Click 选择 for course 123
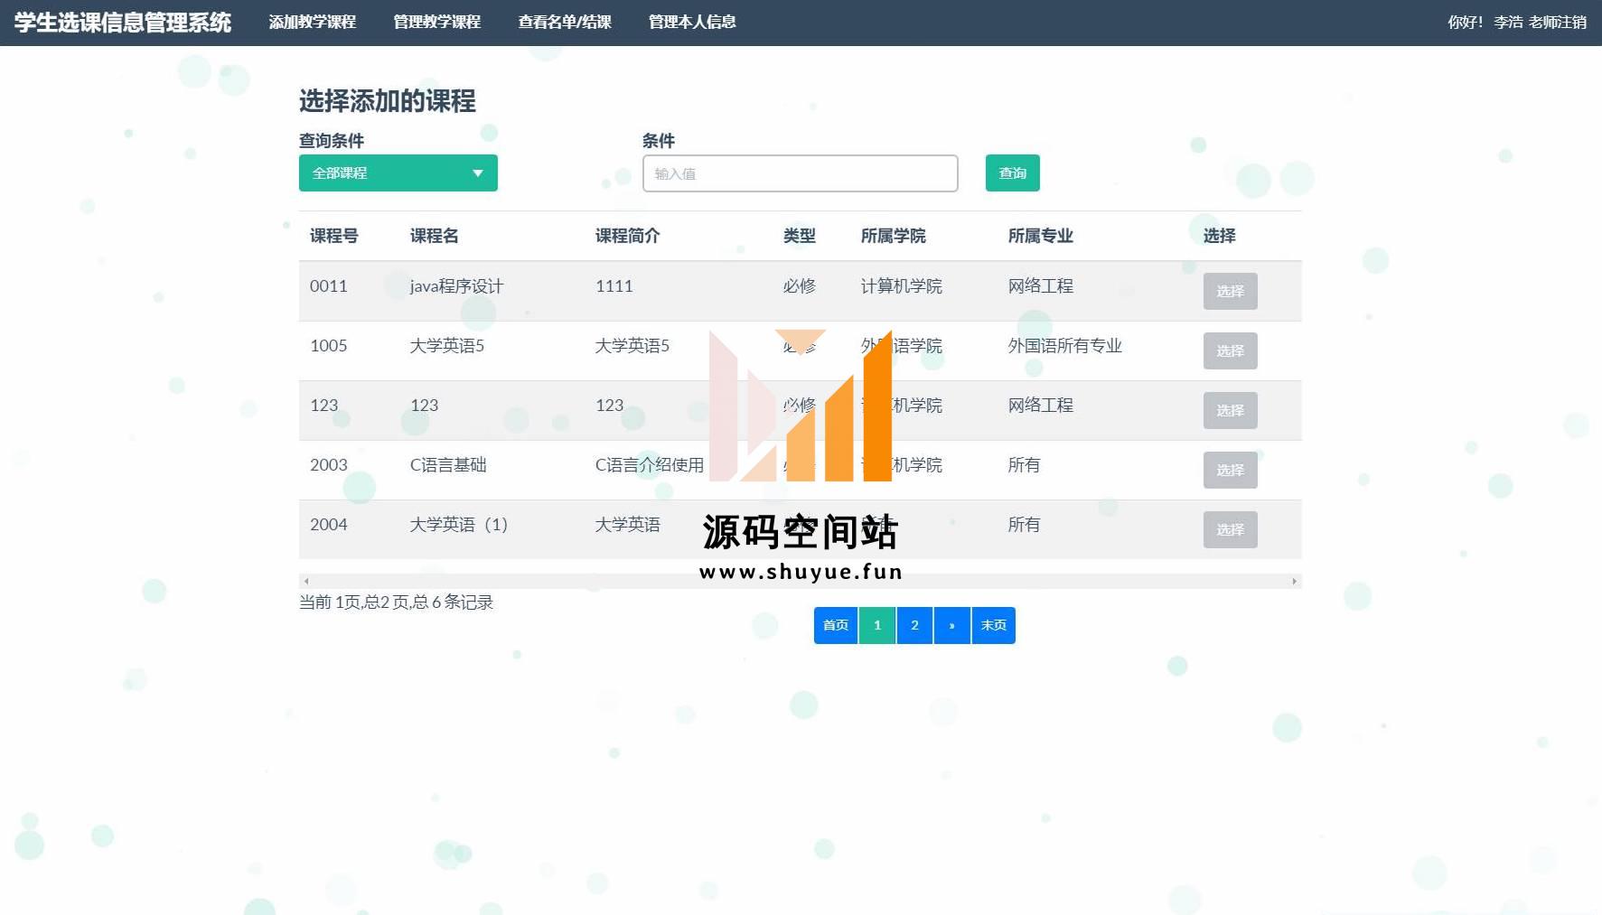 (x=1230, y=410)
